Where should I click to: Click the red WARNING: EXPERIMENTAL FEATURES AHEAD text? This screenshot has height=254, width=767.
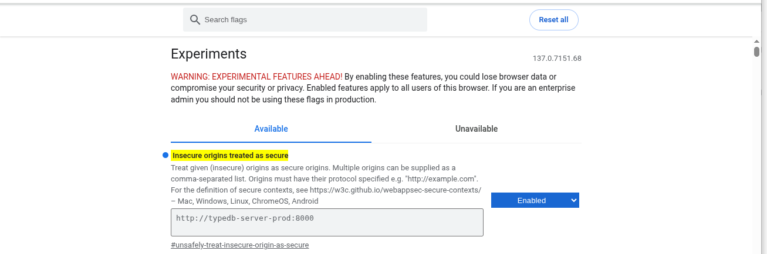(x=256, y=77)
